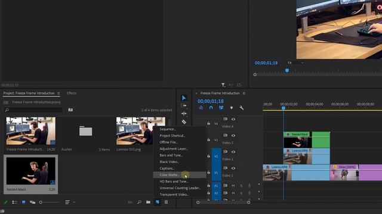The image size is (382, 214).
Task: Add a marker in the timeline
Action: [x=232, y=108]
